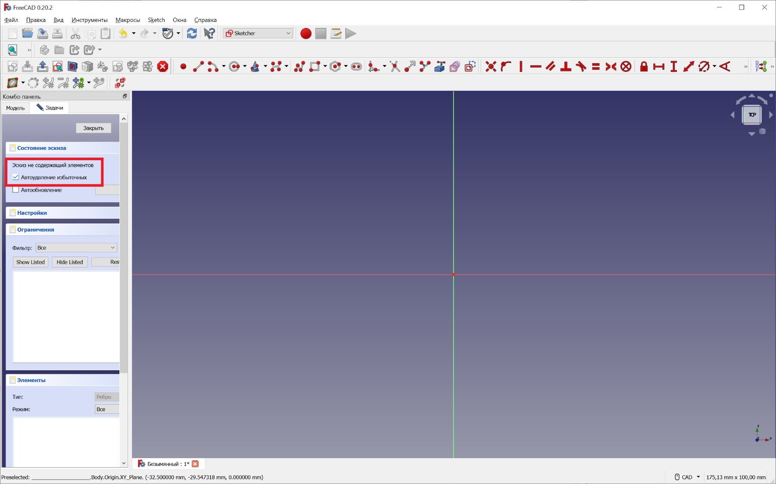Image resolution: width=776 pixels, height=484 pixels.
Task: Expand the undo history dropdown arrow
Action: (x=134, y=34)
